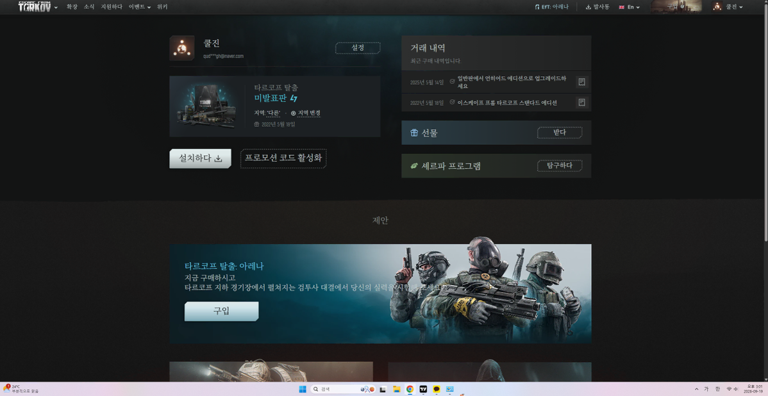Click the Escape from Tarkov logo
Viewport: 768px width, 396px height.
pos(35,6)
